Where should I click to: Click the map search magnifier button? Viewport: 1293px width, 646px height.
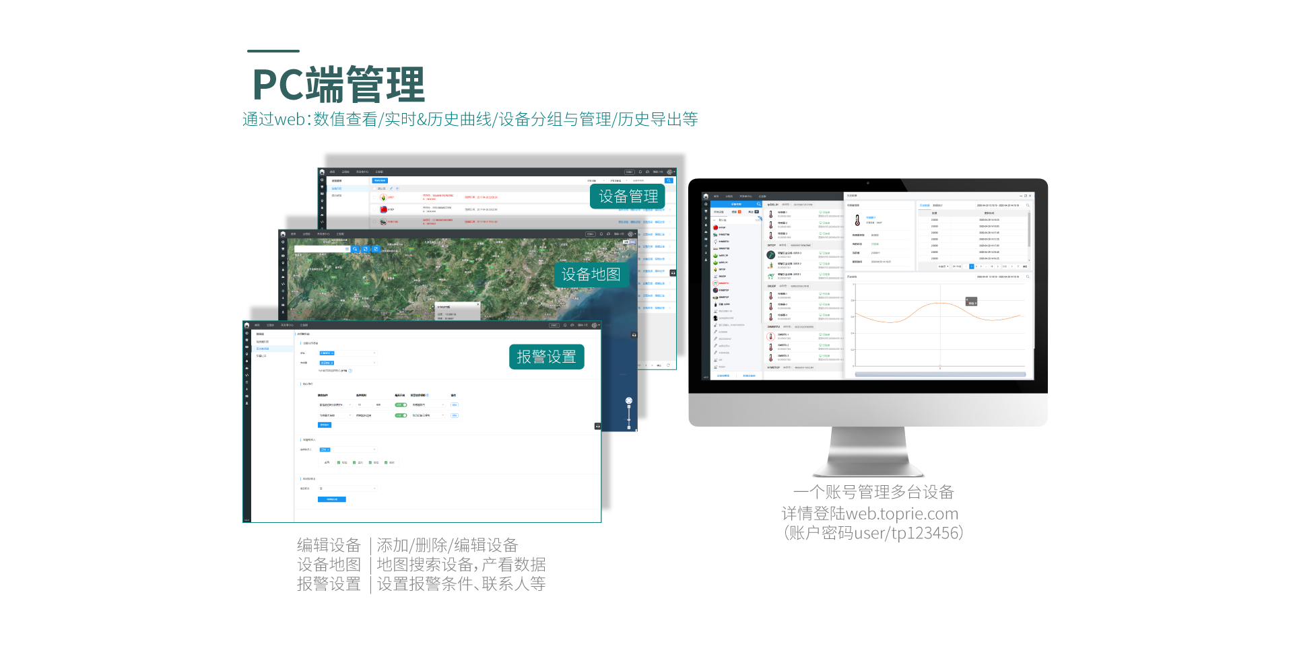tap(355, 249)
